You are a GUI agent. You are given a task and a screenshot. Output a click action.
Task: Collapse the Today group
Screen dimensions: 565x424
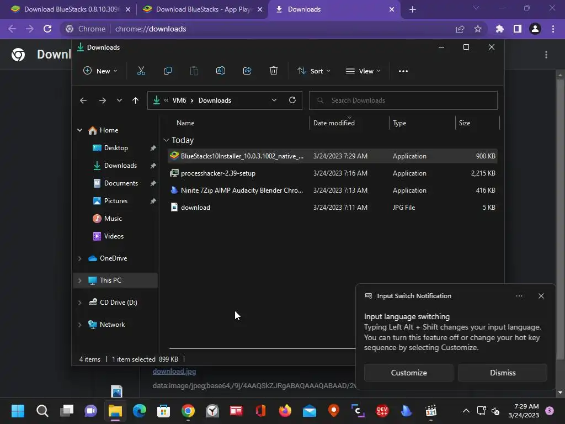166,140
